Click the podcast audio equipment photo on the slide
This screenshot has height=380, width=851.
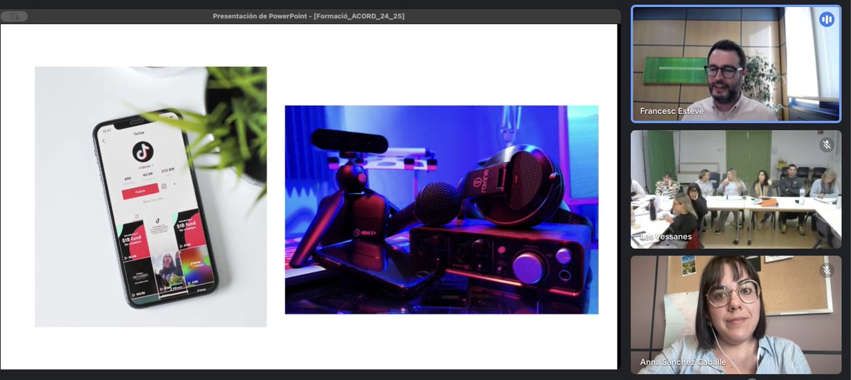point(441,209)
